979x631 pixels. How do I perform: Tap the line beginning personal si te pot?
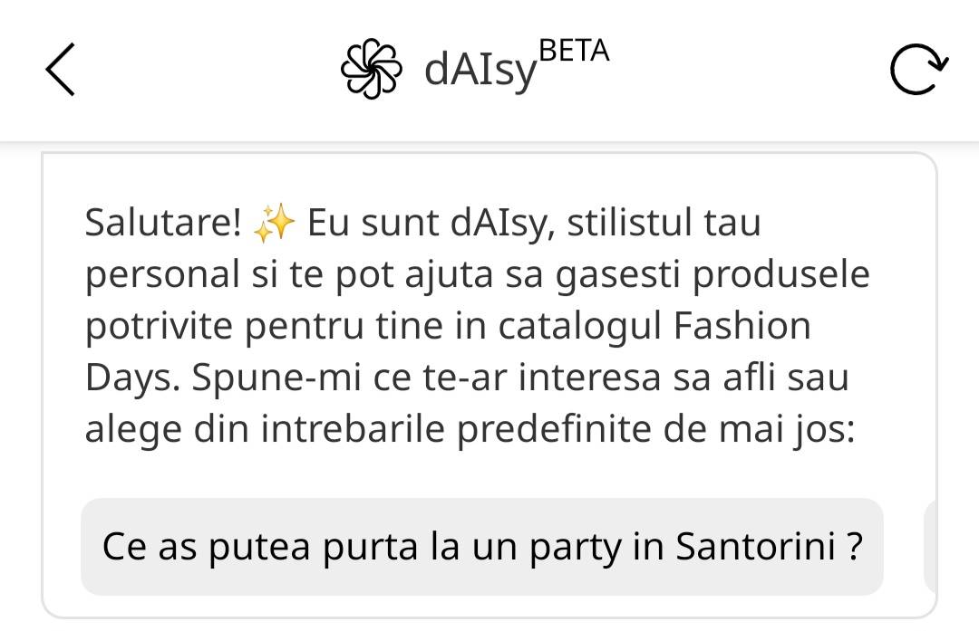tap(478, 275)
